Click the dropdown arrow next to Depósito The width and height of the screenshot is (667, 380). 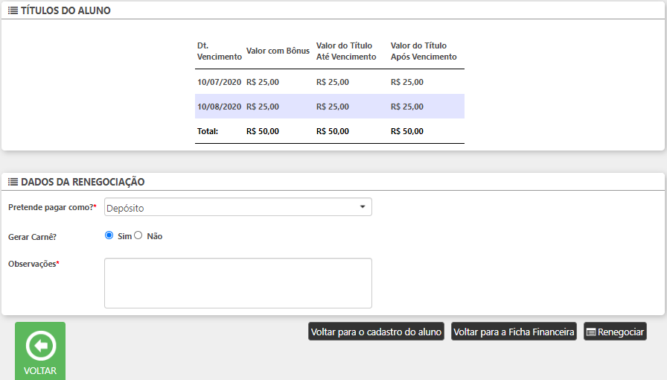[x=362, y=206]
